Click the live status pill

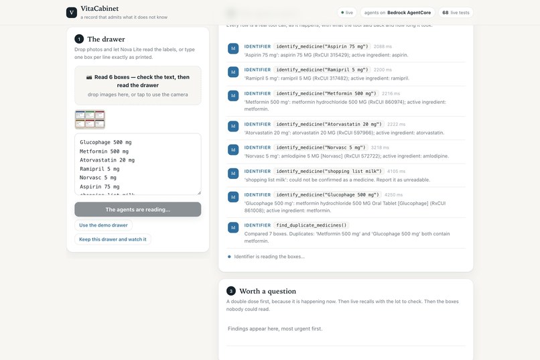[x=347, y=12]
